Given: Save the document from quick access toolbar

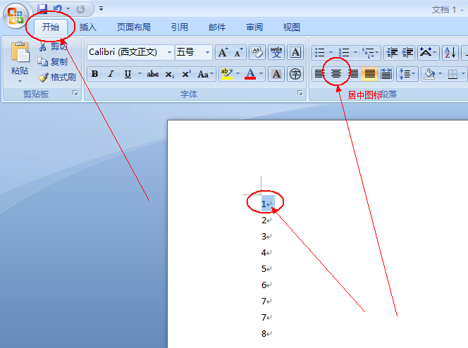Looking at the screenshot, I should (43, 9).
